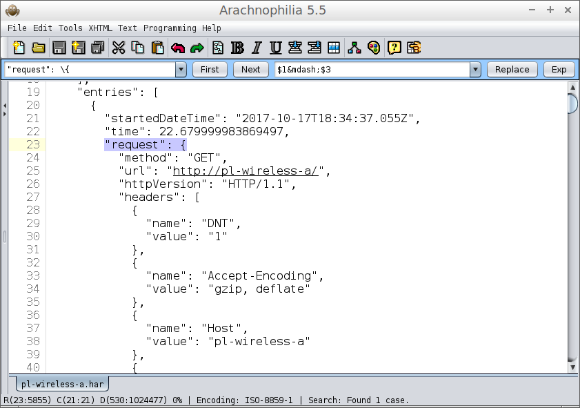580x408 pixels.
Task: Click the Redo green arrow icon
Action: [197, 48]
